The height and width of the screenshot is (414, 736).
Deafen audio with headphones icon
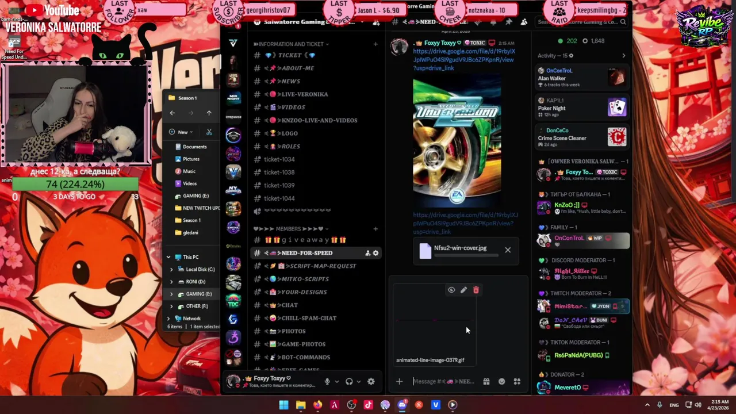coord(349,381)
